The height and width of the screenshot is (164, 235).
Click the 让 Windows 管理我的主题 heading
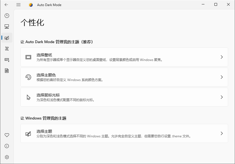[43, 118]
